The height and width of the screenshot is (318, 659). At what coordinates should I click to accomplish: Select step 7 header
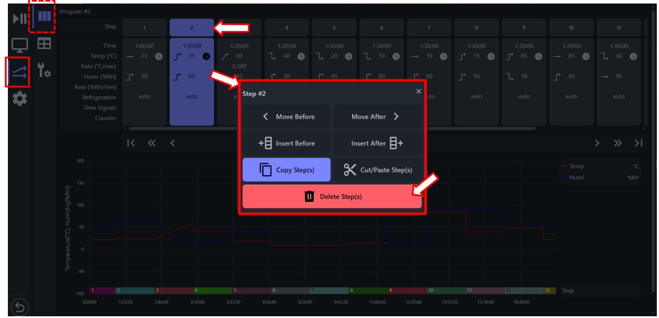tap(429, 28)
